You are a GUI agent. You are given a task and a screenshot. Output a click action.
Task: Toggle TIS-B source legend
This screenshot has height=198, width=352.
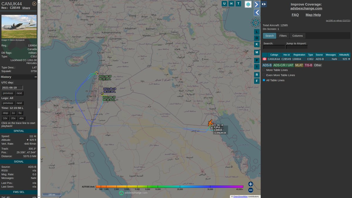pos(309,65)
